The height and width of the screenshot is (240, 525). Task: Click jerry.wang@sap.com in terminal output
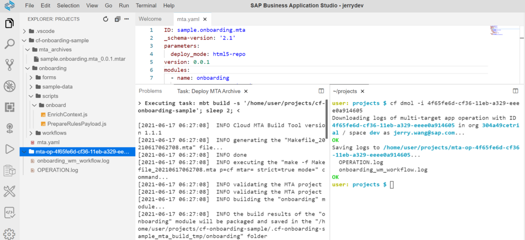[x=424, y=133]
